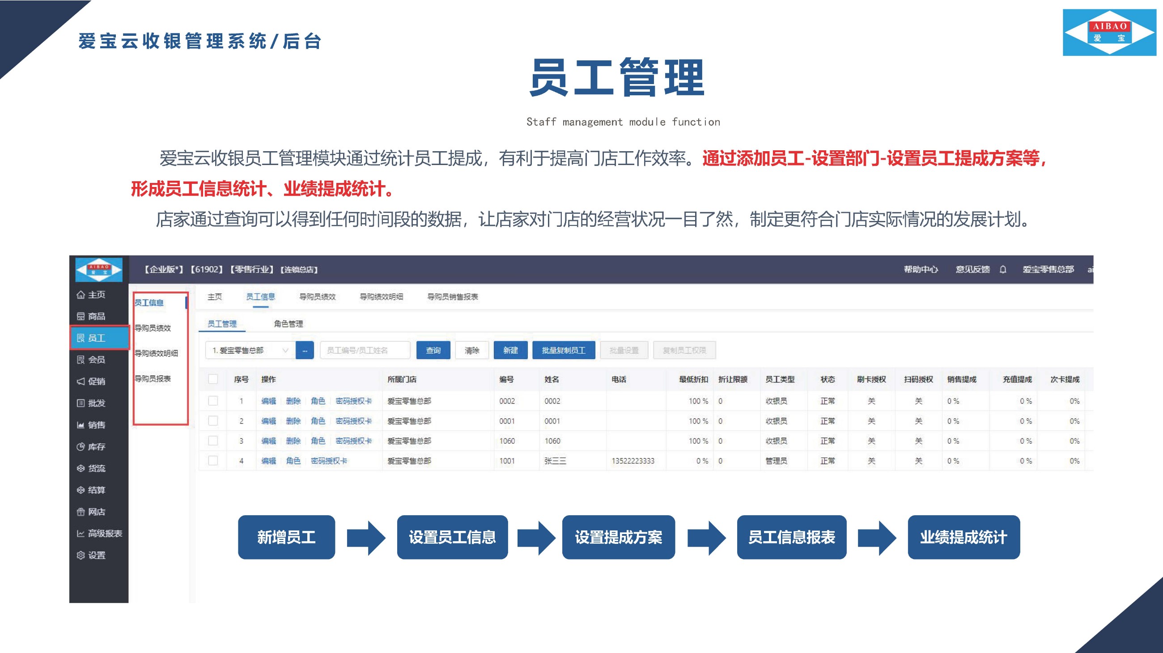Click the 新增员工 flow step box

pyautogui.click(x=287, y=537)
